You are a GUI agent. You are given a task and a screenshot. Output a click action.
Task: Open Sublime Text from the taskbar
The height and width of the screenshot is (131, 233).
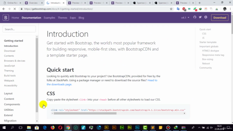[153, 128]
